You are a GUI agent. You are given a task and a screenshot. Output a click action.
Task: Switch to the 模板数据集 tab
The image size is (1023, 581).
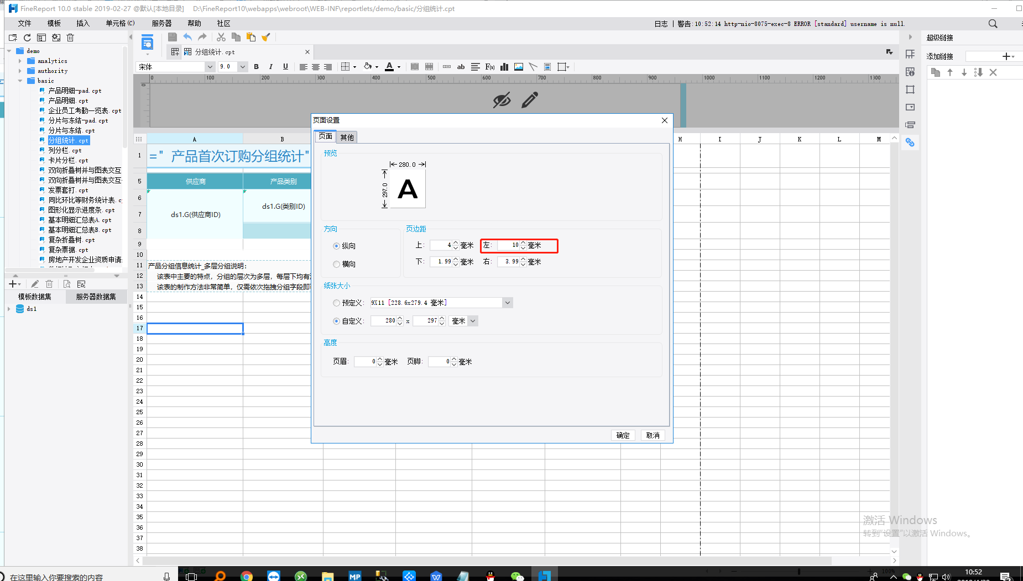(34, 297)
